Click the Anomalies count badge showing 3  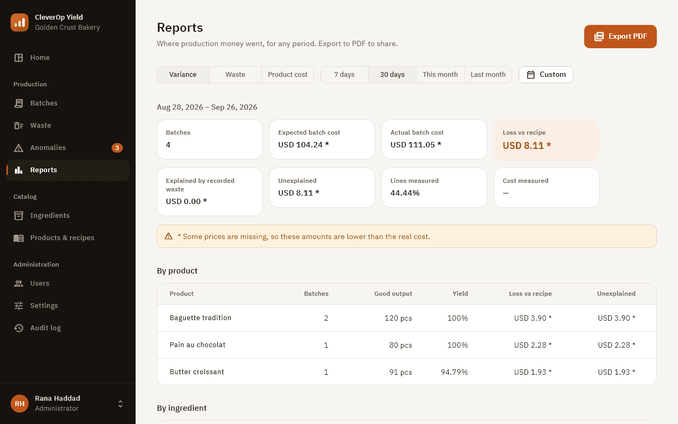(x=117, y=148)
